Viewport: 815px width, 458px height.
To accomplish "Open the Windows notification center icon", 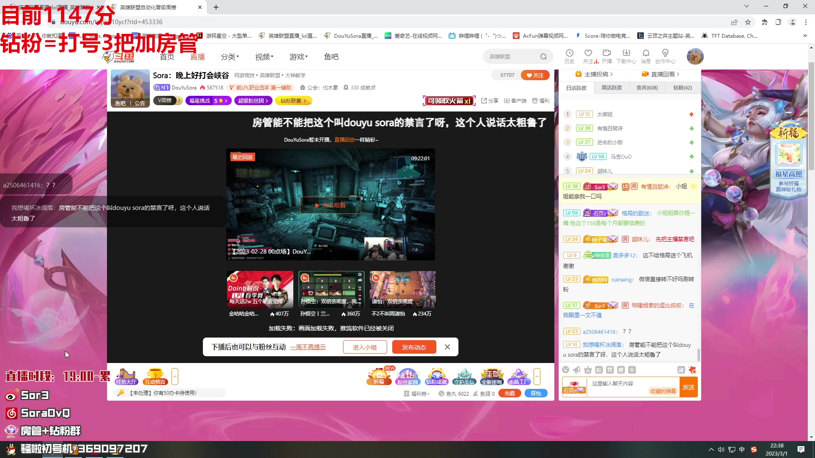I will click(801, 450).
